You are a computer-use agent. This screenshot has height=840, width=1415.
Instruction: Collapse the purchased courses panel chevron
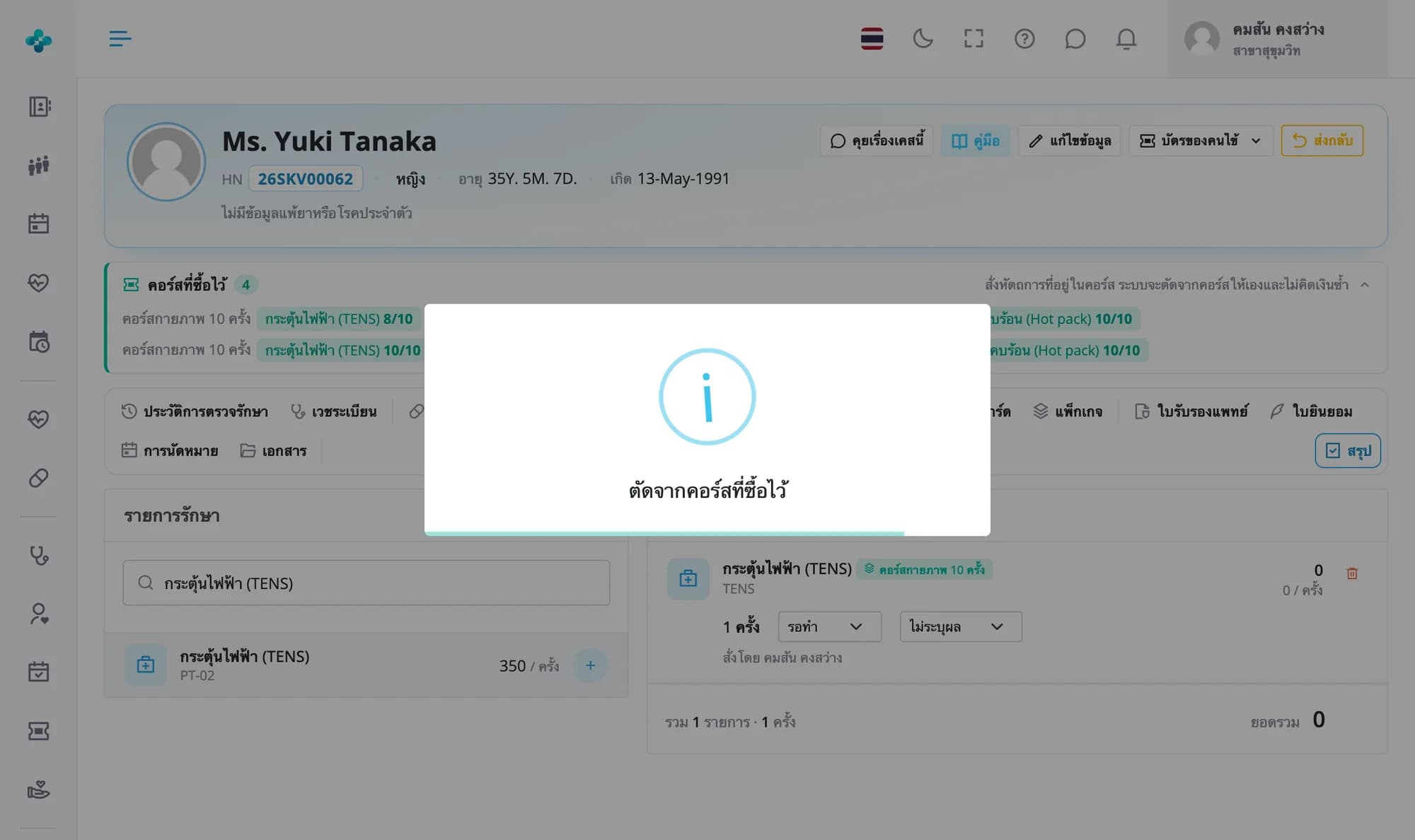coord(1365,285)
